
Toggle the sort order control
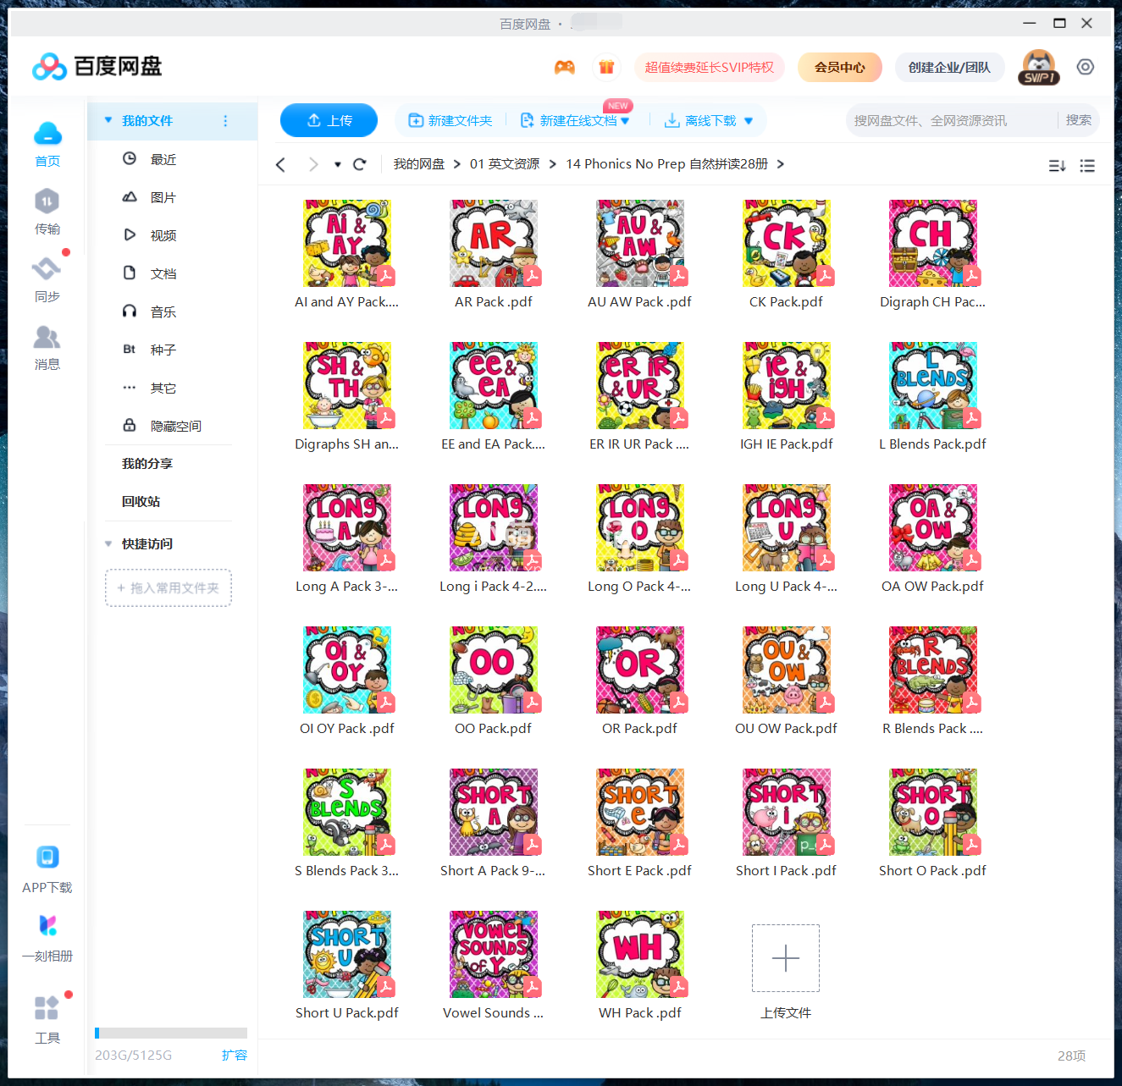(1057, 166)
